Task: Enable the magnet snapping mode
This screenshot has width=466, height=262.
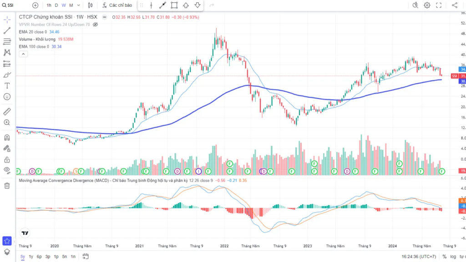Action: 7,137
